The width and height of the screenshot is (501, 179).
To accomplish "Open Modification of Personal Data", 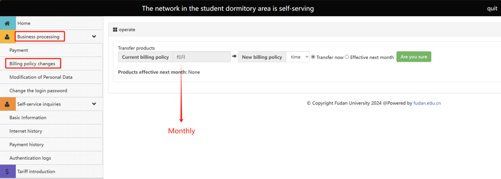I will click(x=41, y=77).
